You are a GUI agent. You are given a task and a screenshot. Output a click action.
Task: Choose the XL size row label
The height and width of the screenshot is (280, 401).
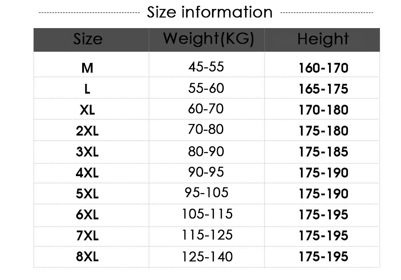tap(87, 110)
